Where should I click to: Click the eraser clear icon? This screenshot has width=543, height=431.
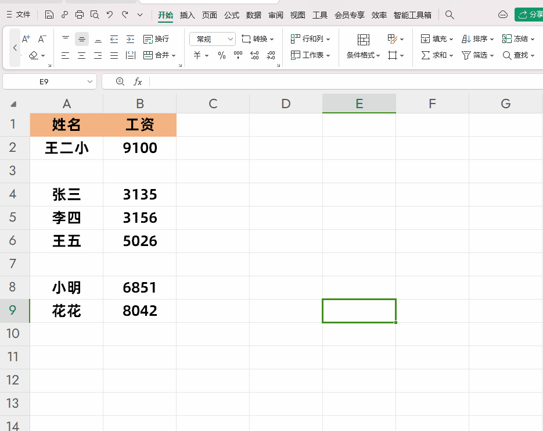[34, 55]
